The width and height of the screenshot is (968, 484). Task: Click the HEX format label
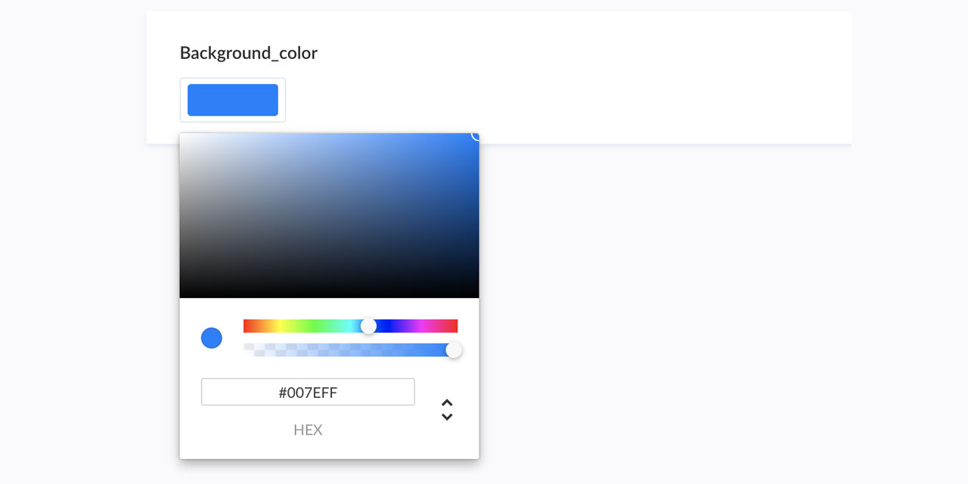308,430
